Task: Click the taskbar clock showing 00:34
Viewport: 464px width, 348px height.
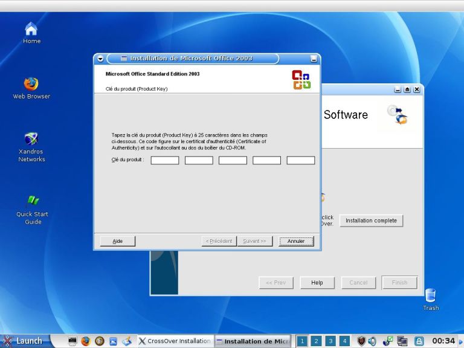Action: point(443,341)
